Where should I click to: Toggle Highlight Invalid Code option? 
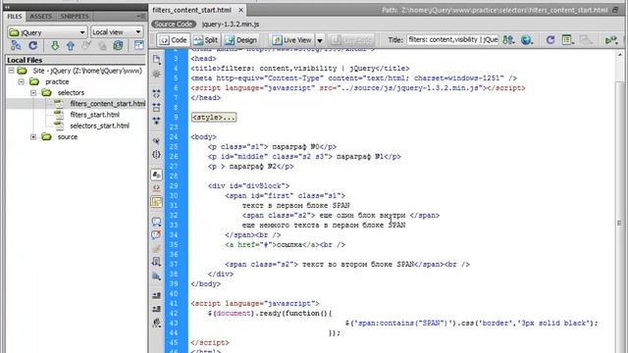157,187
